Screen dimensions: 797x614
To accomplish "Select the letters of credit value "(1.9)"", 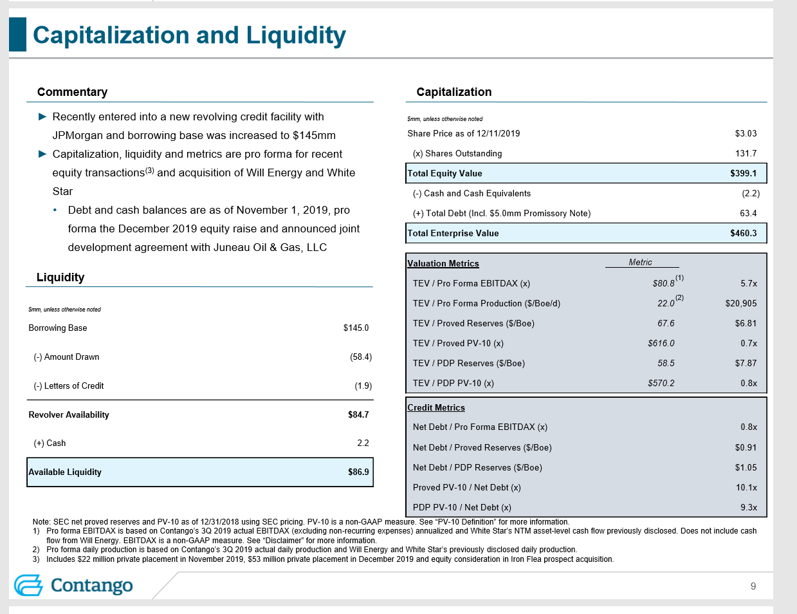I will click(x=363, y=386).
